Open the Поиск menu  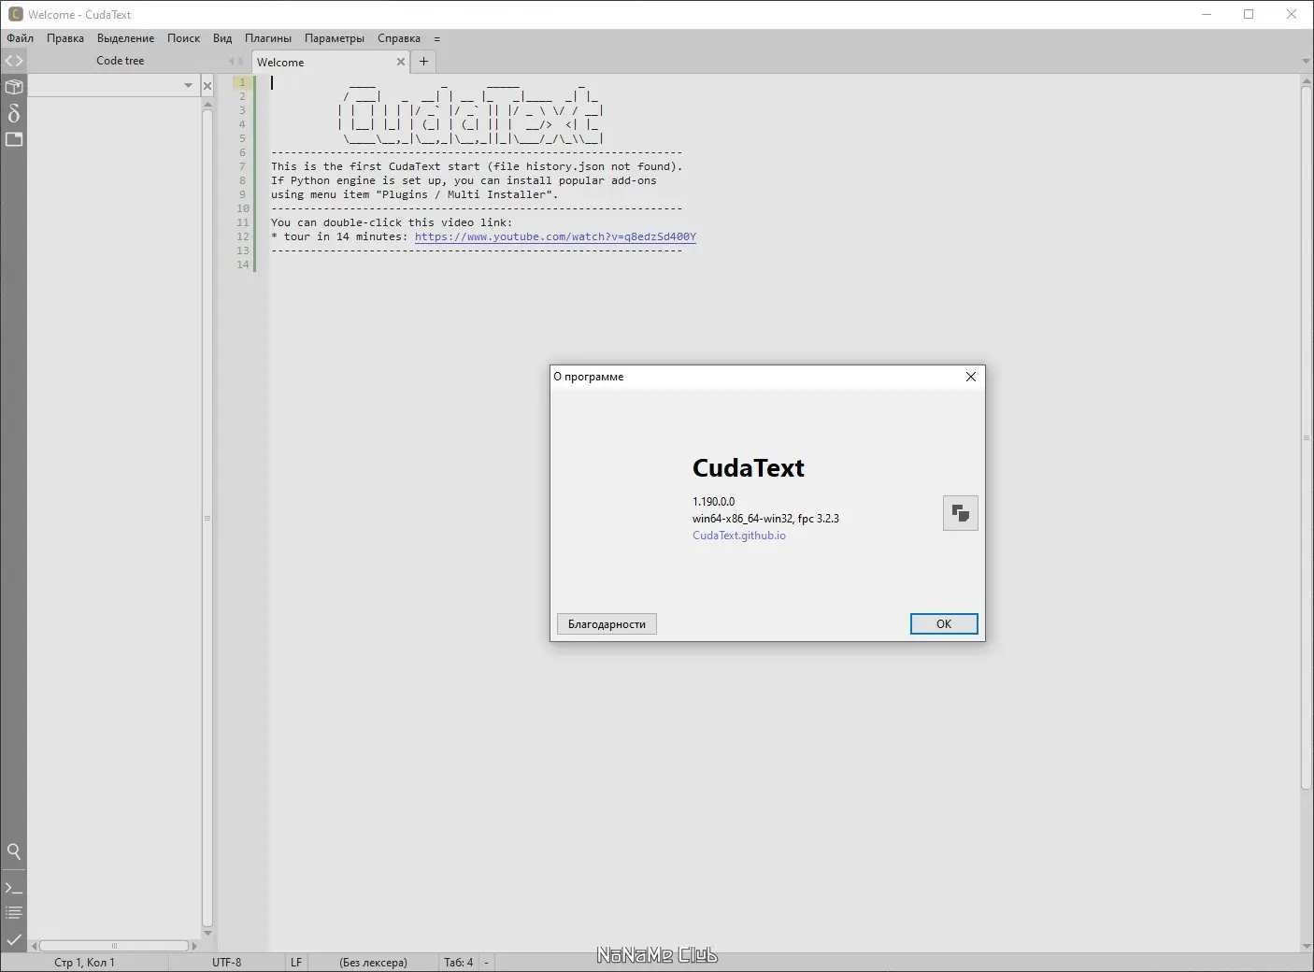(183, 38)
